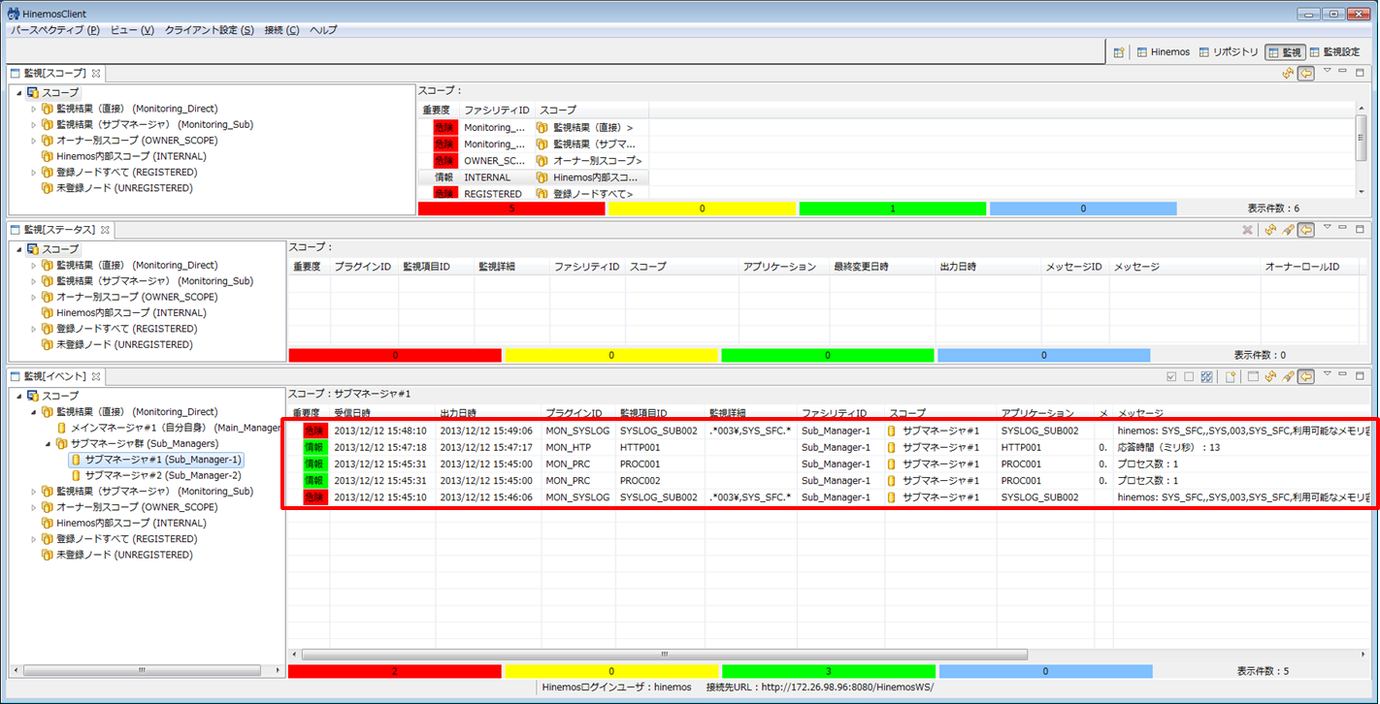Refresh the 監視[ステータス] view
This screenshot has height=704, width=1380.
(1269, 230)
